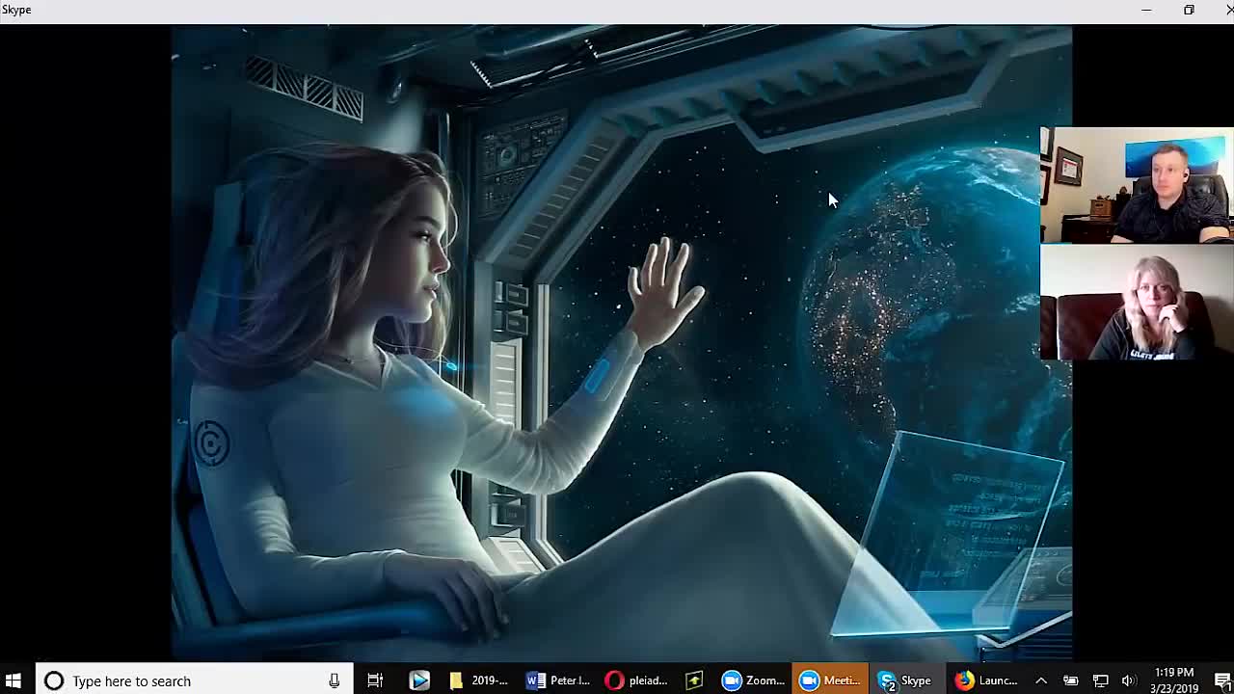Viewport: 1234px width, 694px height.
Task: Open the 2019 folder taskbar item
Action: [x=479, y=681]
